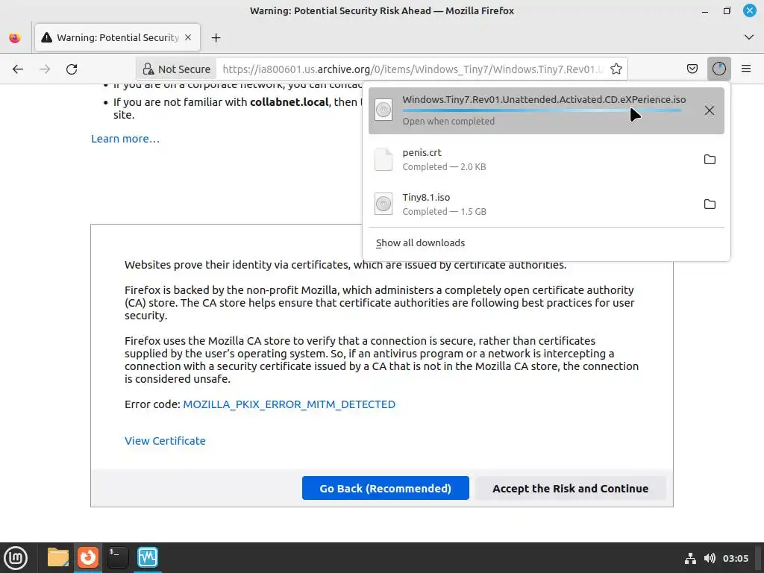
Task: Open MOZILLA_PKIX_ERROR_MITM_DETECTED error code link
Action: pos(289,404)
